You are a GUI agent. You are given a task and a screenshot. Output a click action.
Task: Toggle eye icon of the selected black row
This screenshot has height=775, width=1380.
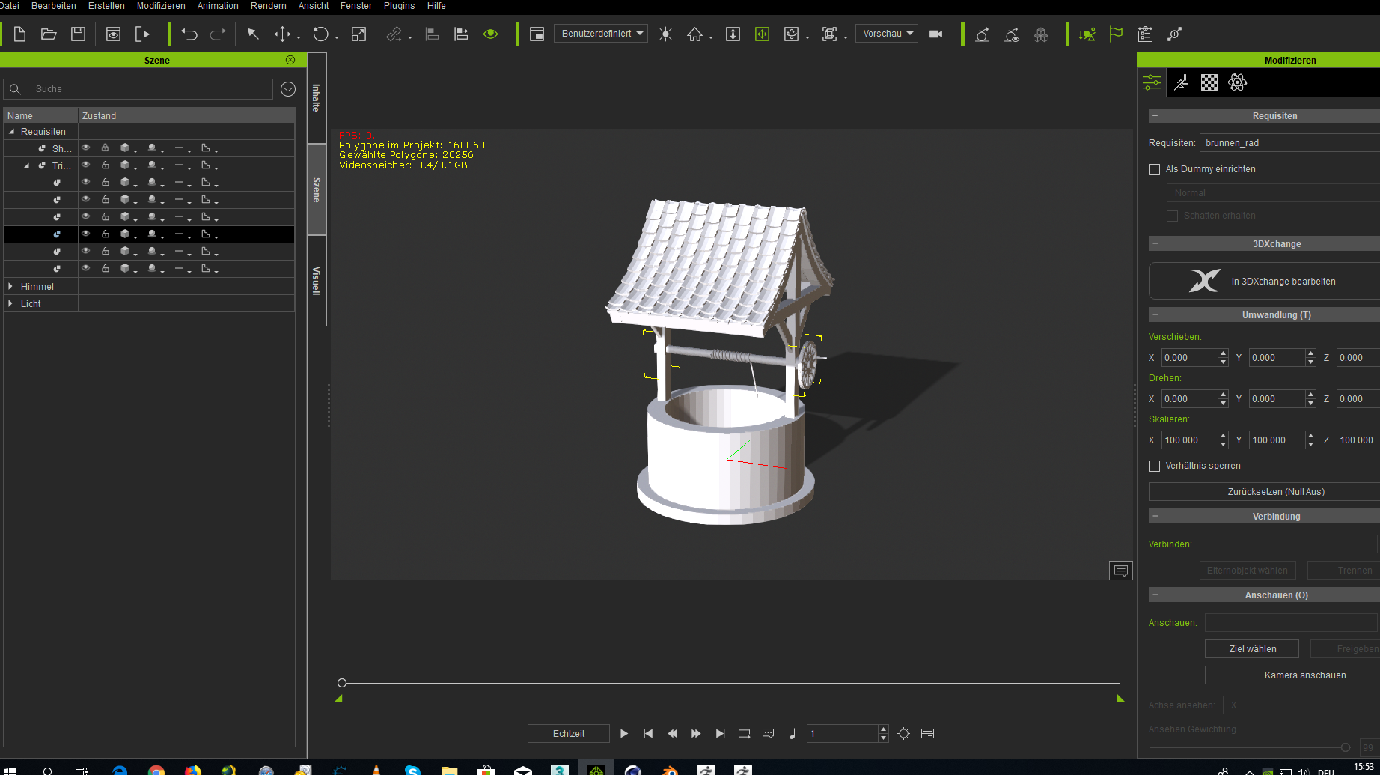click(x=86, y=234)
